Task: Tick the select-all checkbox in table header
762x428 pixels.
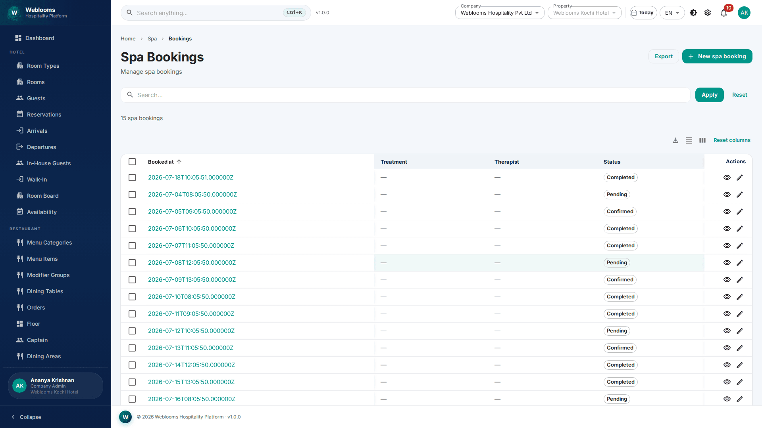Action: pos(132,162)
